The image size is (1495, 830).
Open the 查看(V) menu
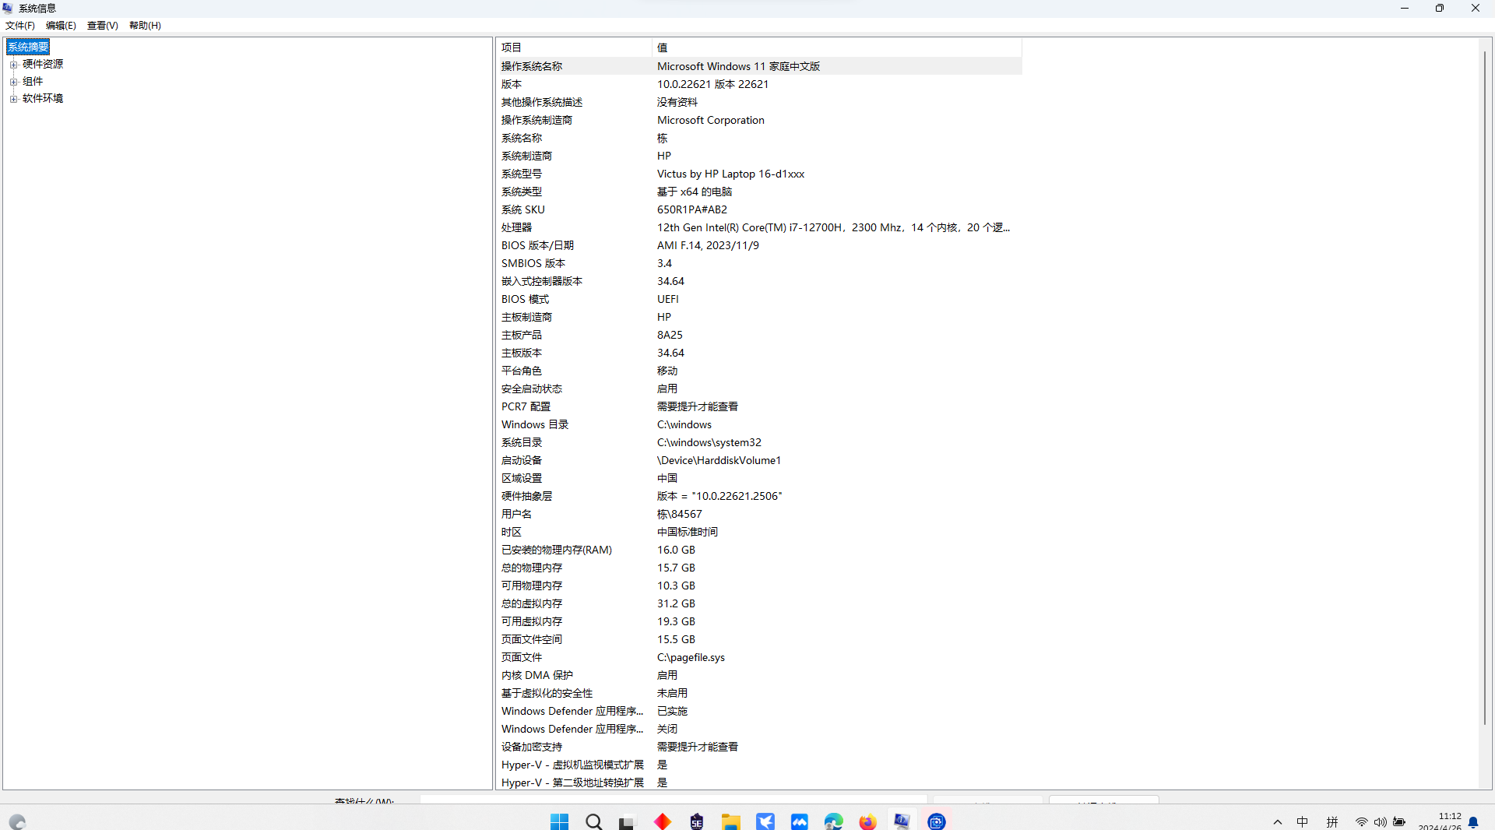102,26
